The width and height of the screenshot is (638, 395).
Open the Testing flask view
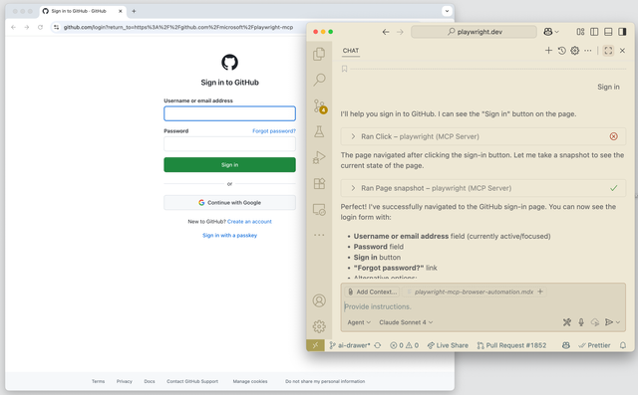(319, 131)
